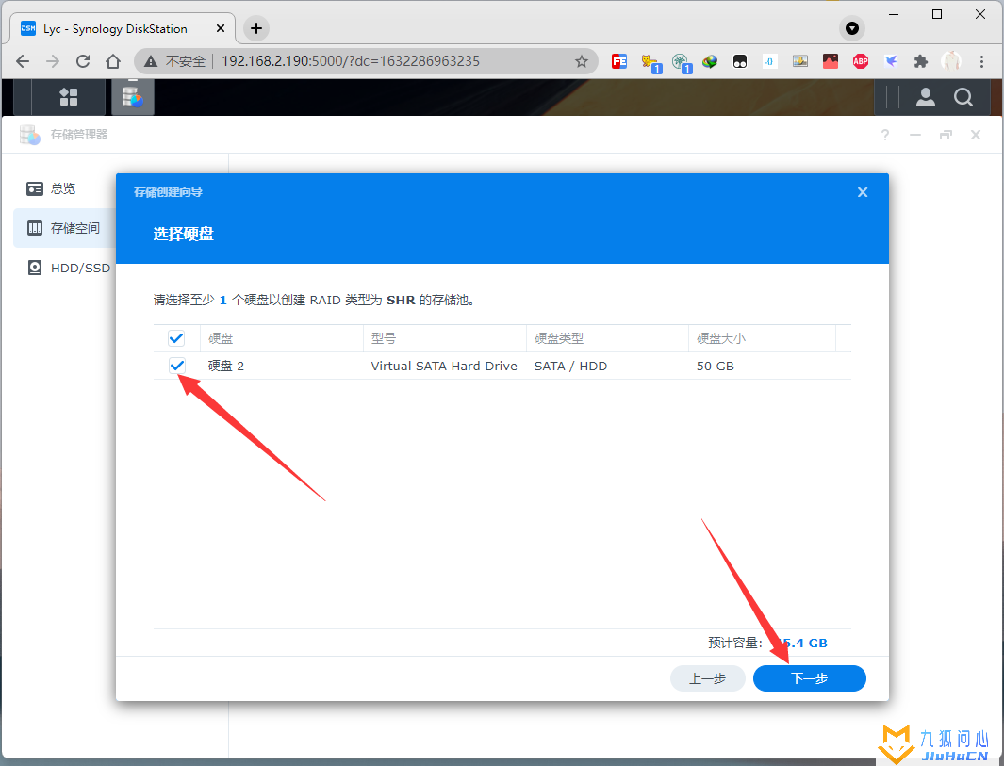Viewport: 1004px width, 766px height.
Task: Minimize the 存储管理器 window
Action: pos(915,135)
